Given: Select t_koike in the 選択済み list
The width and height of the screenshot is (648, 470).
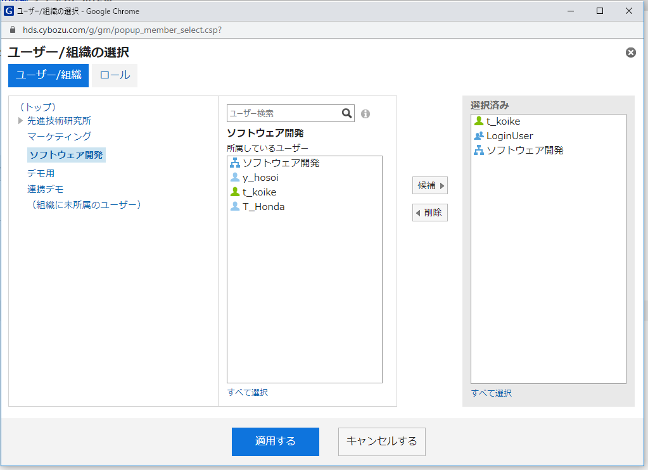Looking at the screenshot, I should [503, 121].
